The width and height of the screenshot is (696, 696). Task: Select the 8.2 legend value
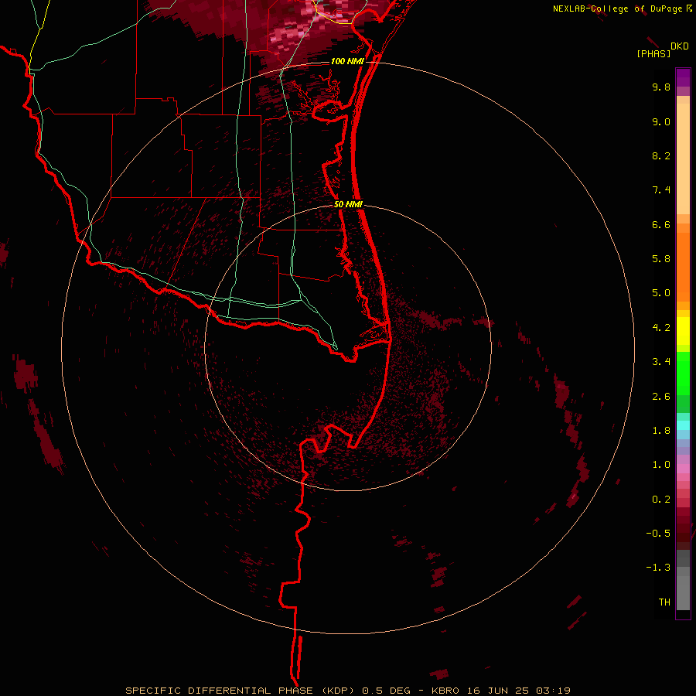tap(661, 155)
